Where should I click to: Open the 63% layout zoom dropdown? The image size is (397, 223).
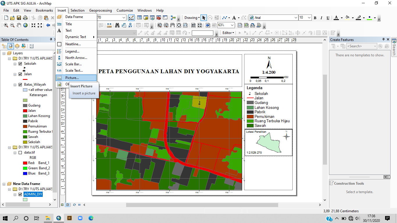[232, 25]
